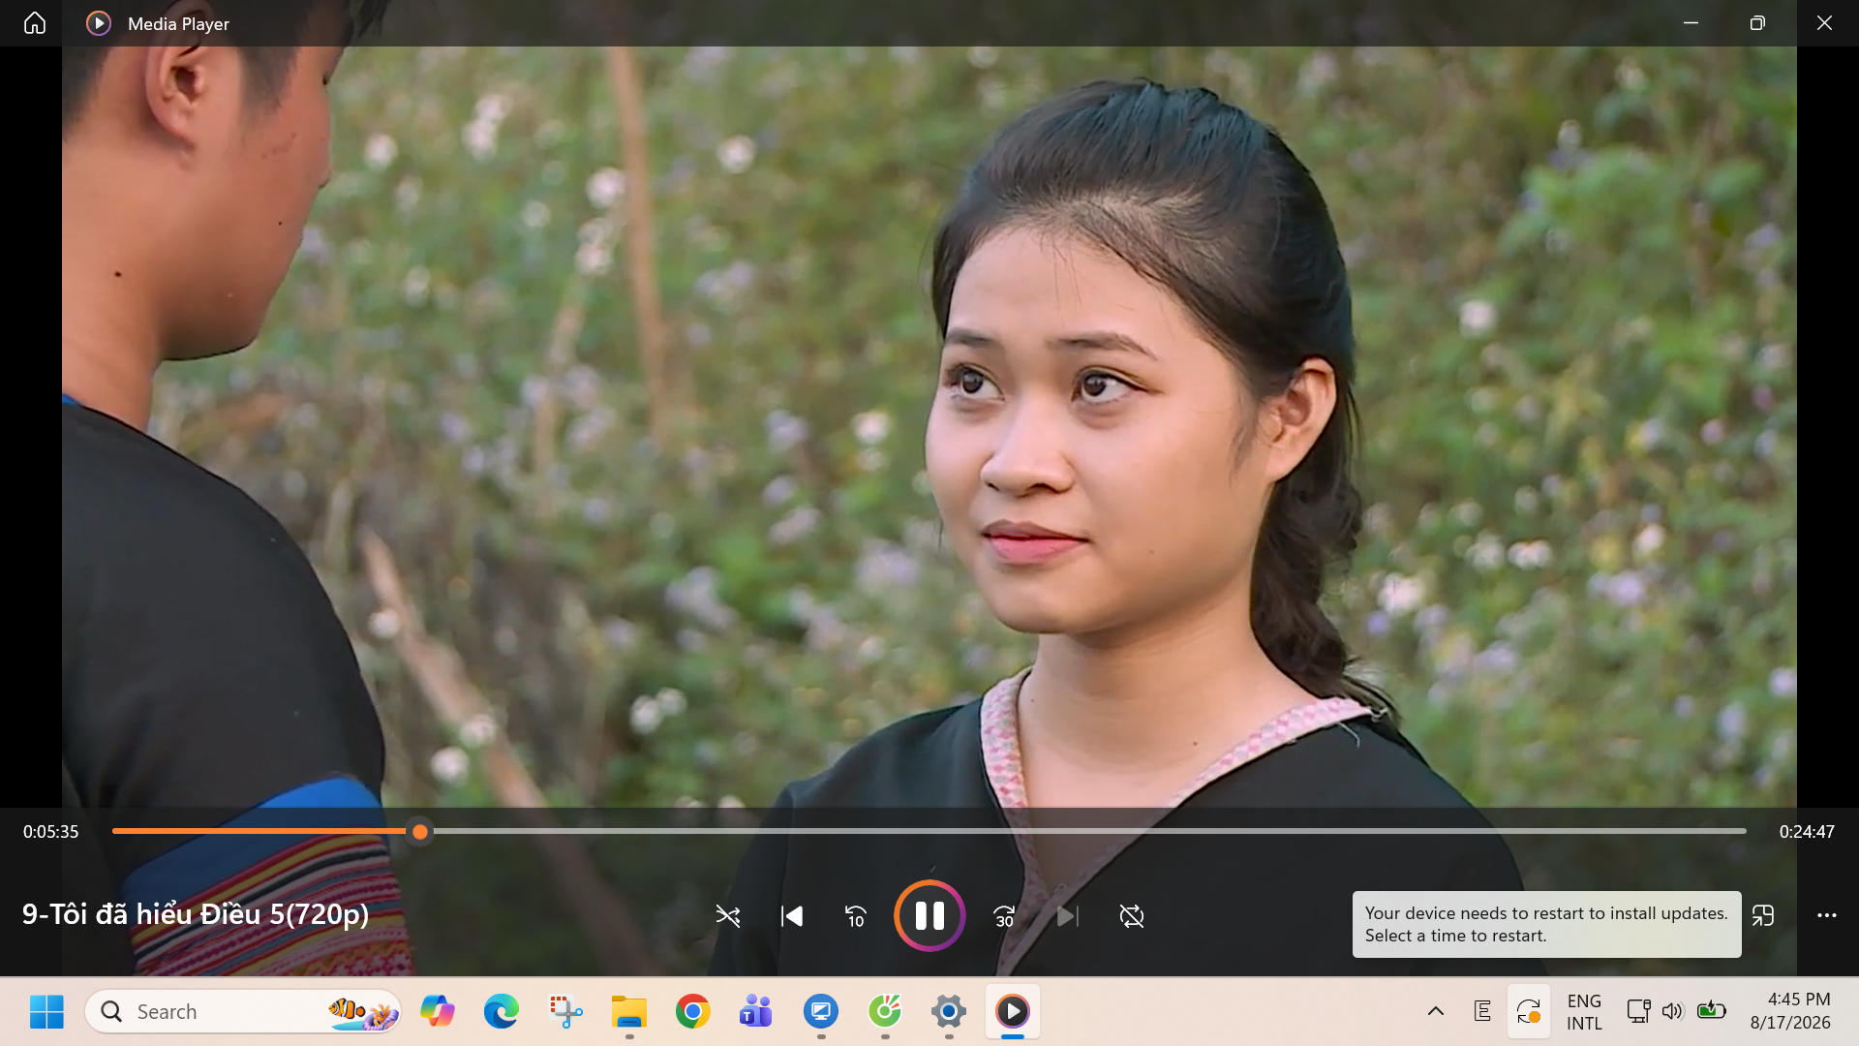The width and height of the screenshot is (1859, 1046).
Task: Skip back 10 seconds
Action: tap(856, 916)
